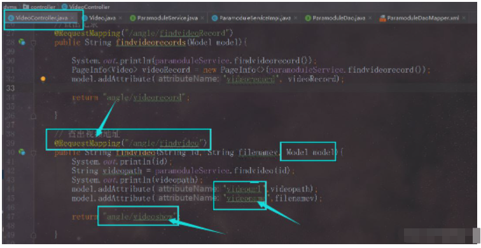Click PageInfo<Video> videoRecord declaration
Screen dimensions: 481x248
tap(130, 70)
